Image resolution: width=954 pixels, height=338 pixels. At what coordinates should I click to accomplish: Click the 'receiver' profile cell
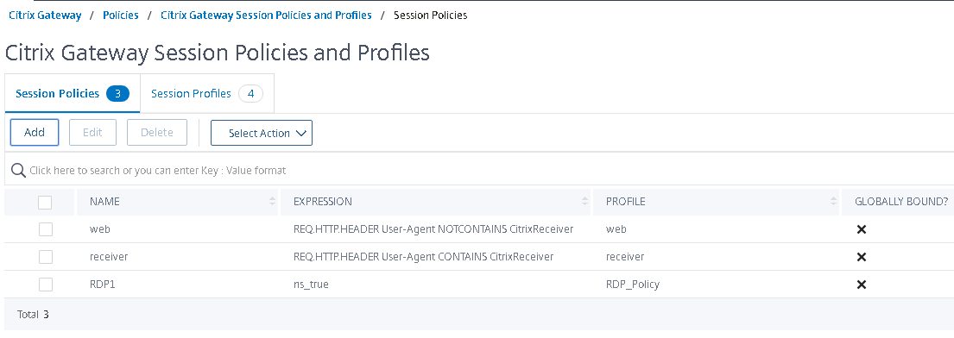[x=625, y=257]
